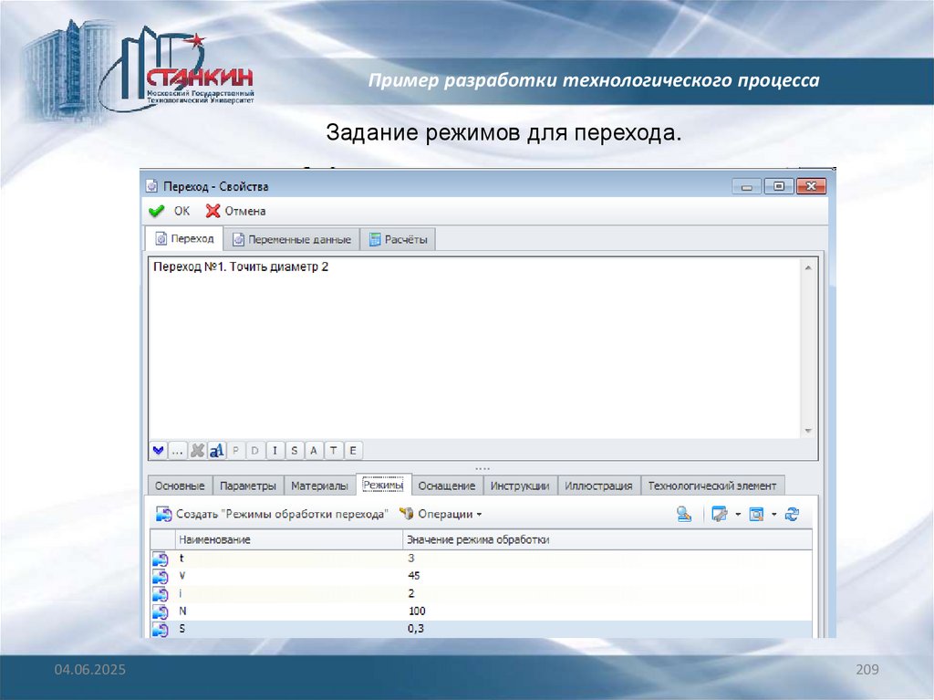Click the icon of row S
The width and height of the screenshot is (934, 700).
pyautogui.click(x=161, y=629)
